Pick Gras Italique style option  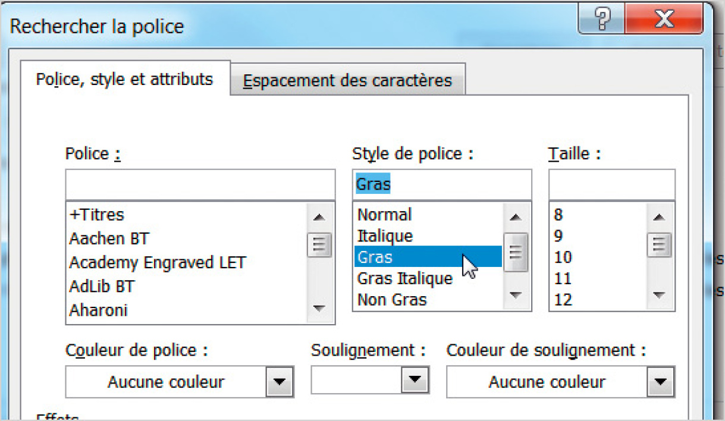point(404,278)
